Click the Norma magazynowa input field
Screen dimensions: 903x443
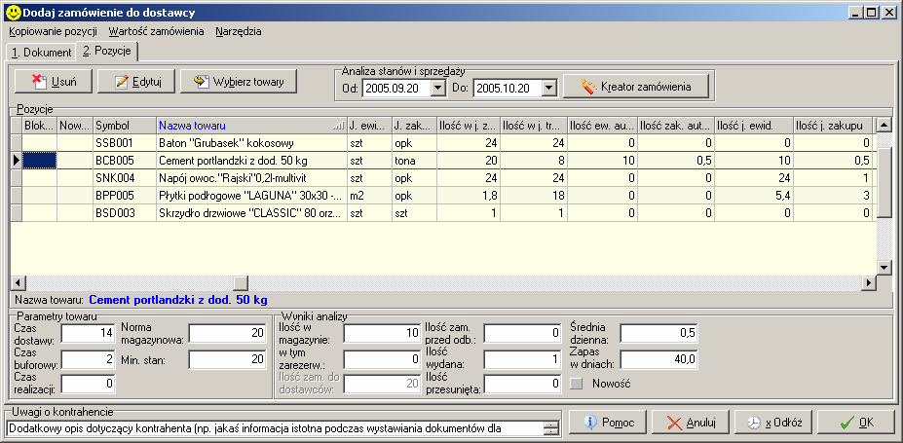228,333
